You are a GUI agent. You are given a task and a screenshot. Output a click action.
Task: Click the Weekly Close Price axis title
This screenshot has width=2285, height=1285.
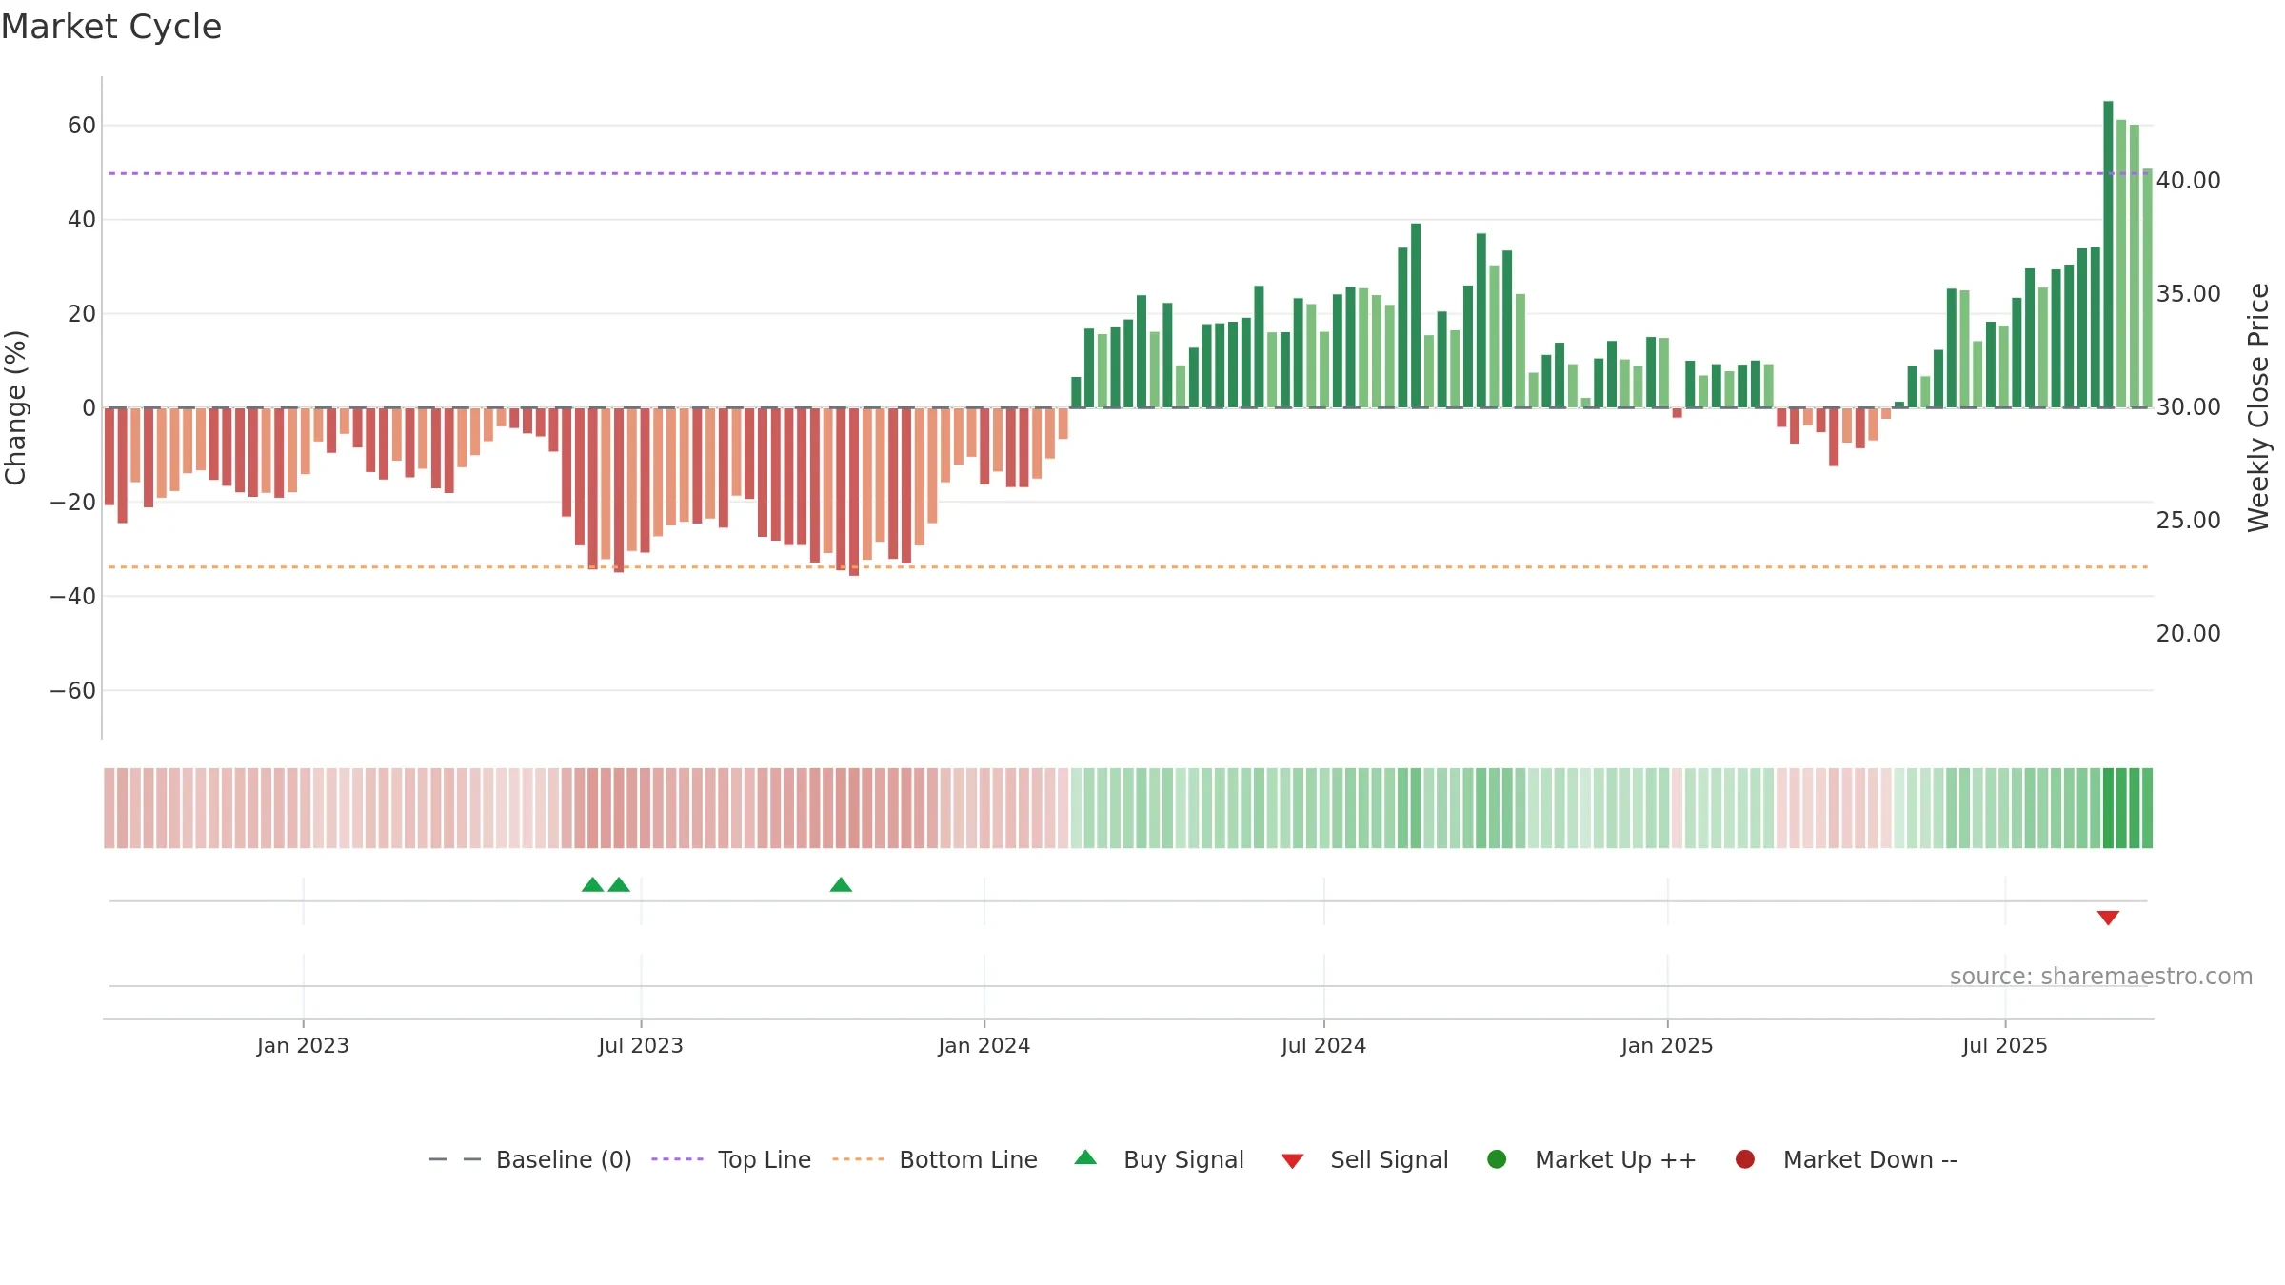tap(2258, 407)
